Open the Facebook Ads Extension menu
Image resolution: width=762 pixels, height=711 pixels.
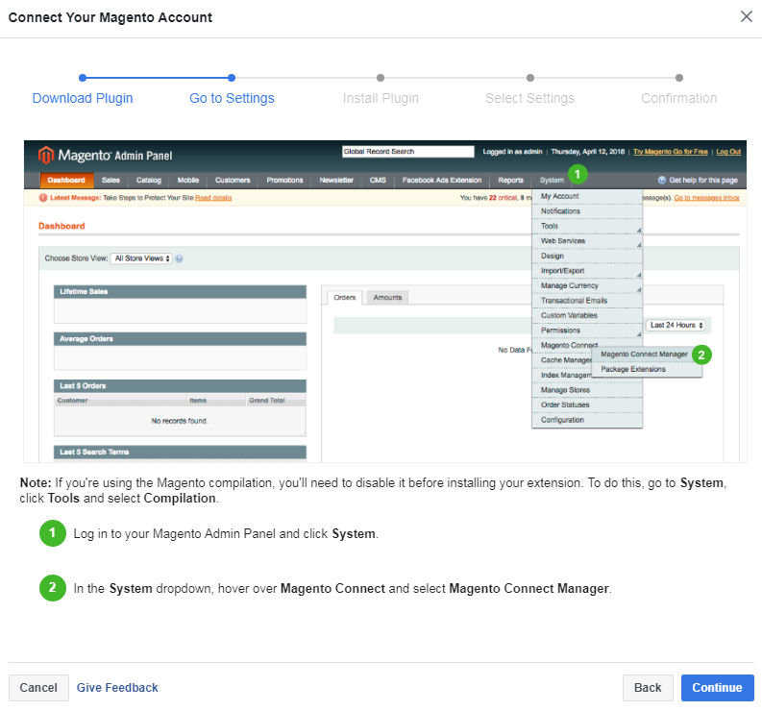[x=442, y=181]
